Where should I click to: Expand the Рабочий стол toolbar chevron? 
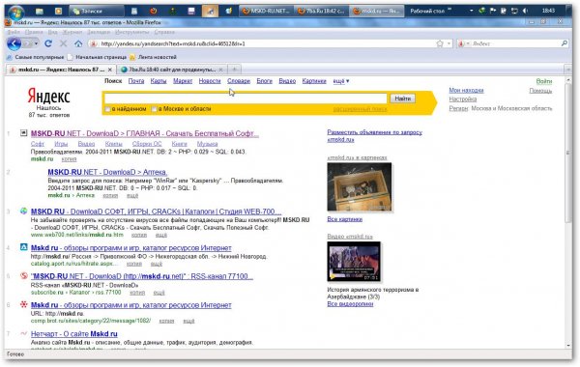449,10
